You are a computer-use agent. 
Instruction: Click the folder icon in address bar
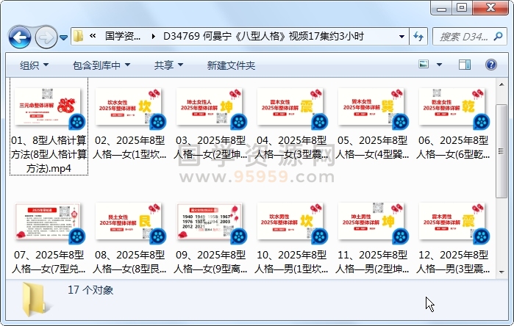[x=78, y=36]
